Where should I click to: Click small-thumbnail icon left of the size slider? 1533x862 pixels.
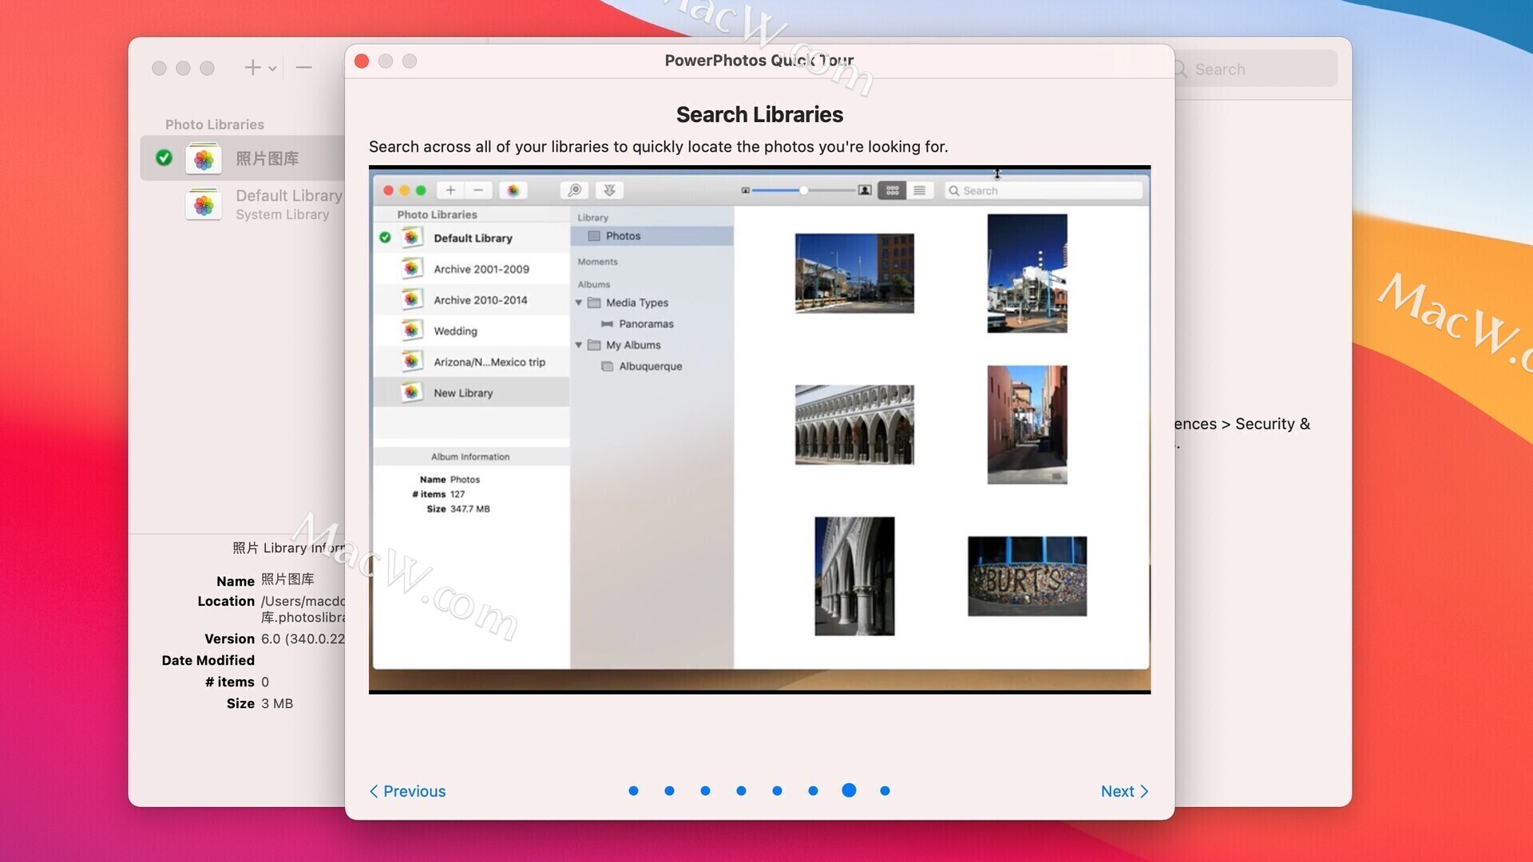coord(745,190)
